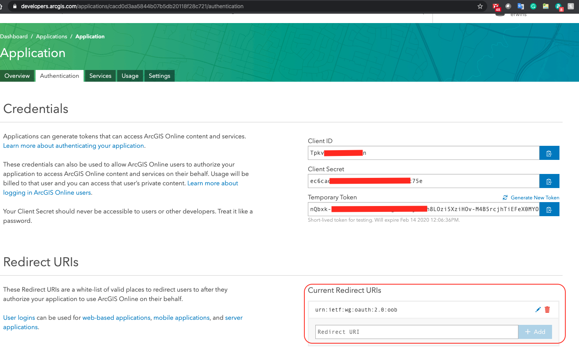Click the 'Short-lived token for testing' expiry note

(x=384, y=220)
